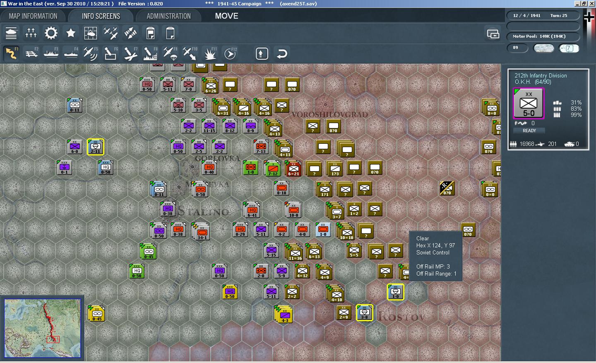Select the 10-0 unit counter

tap(293, 210)
